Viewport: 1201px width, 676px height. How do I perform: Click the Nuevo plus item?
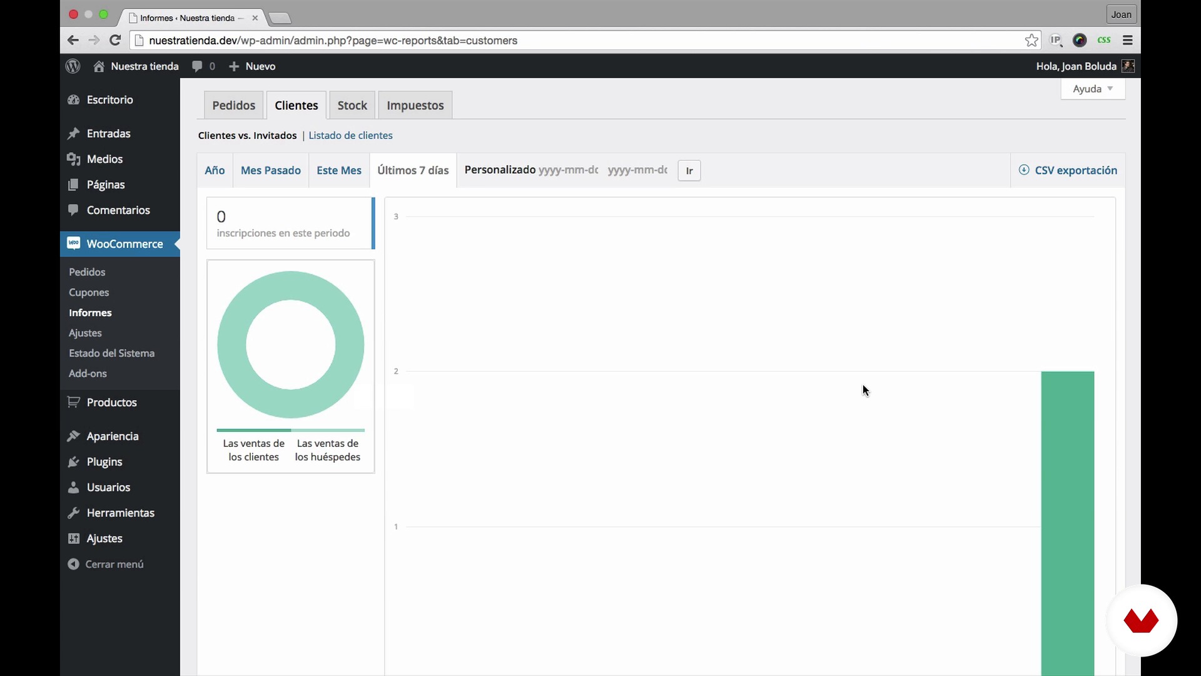click(x=252, y=66)
